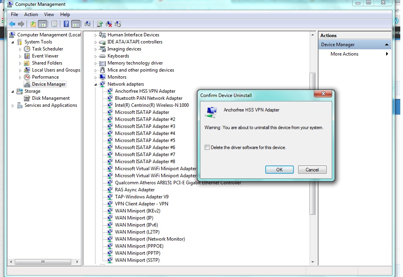Collapse the Network adapters category
This screenshot has width=403, height=277.
[95, 84]
